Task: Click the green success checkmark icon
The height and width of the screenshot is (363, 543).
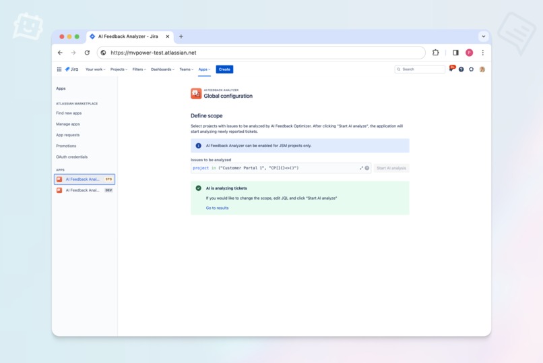Action: (x=199, y=188)
